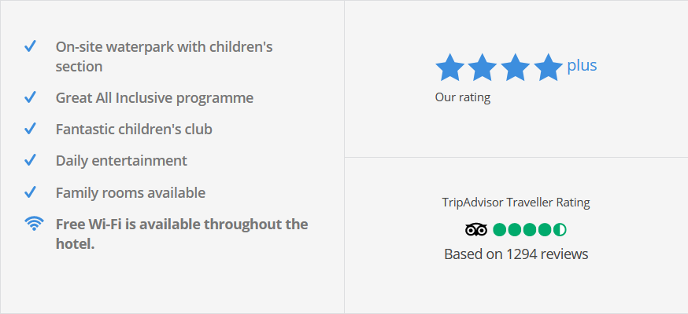
Task: Click the half-filled TripAdvisor rating bubble
Action: 560,230
